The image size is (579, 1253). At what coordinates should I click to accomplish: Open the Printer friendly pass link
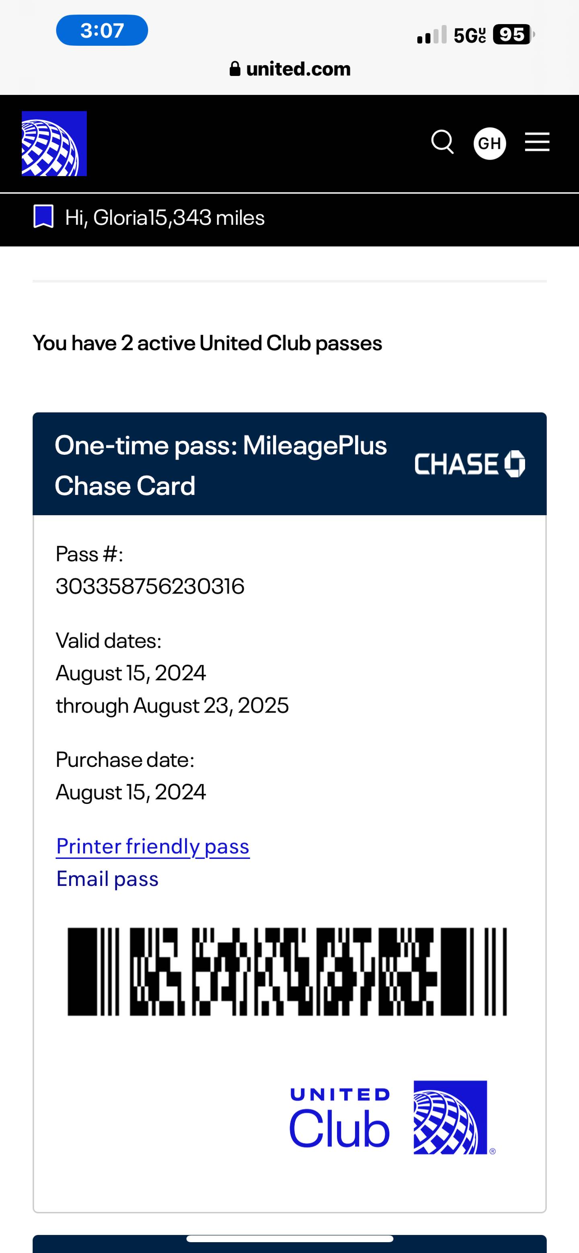click(x=153, y=846)
